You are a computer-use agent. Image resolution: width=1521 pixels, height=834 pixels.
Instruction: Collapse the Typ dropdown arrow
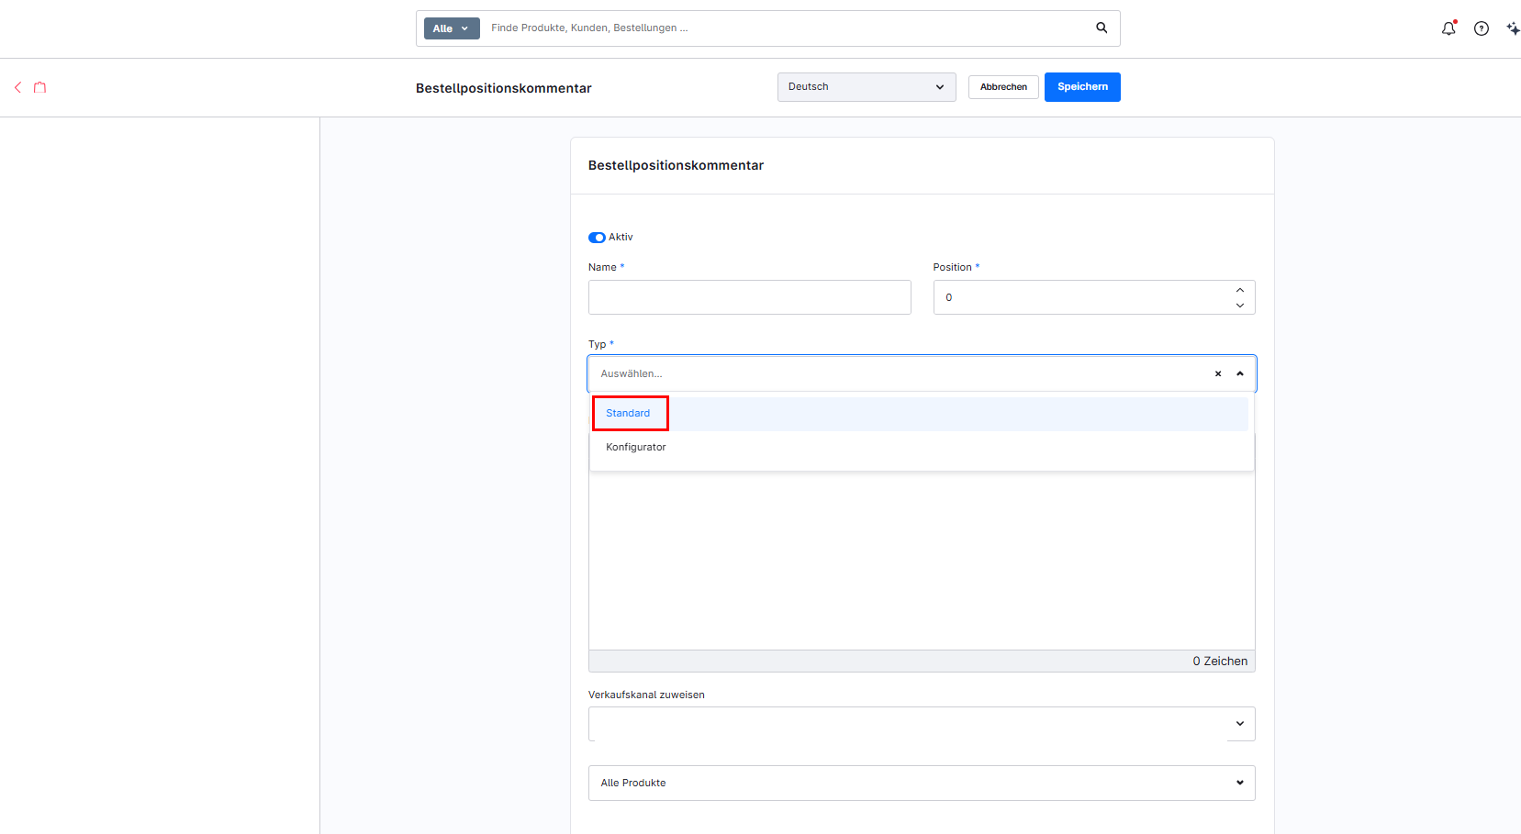click(x=1240, y=373)
